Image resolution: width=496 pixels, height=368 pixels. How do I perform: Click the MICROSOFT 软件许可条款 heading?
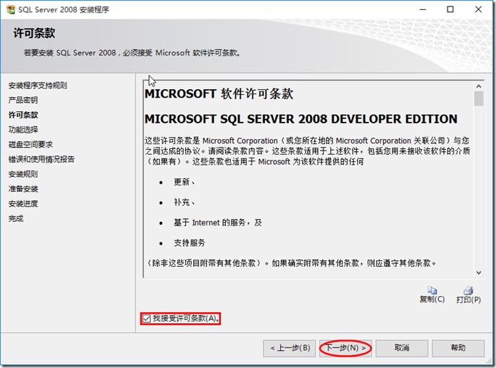pyautogui.click(x=219, y=93)
